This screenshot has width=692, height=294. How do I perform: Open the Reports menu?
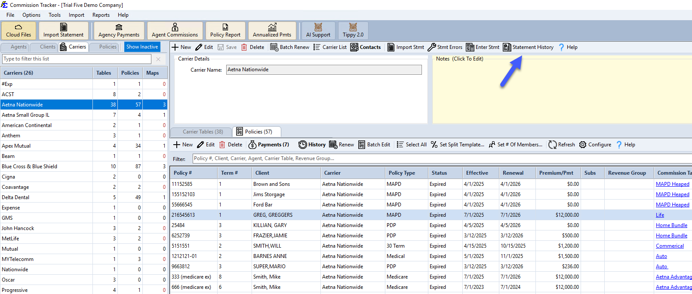[101, 15]
